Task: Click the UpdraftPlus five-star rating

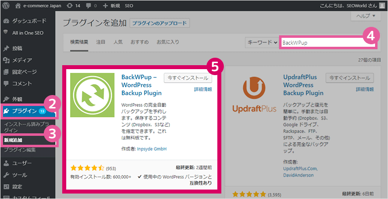Action: point(249,195)
